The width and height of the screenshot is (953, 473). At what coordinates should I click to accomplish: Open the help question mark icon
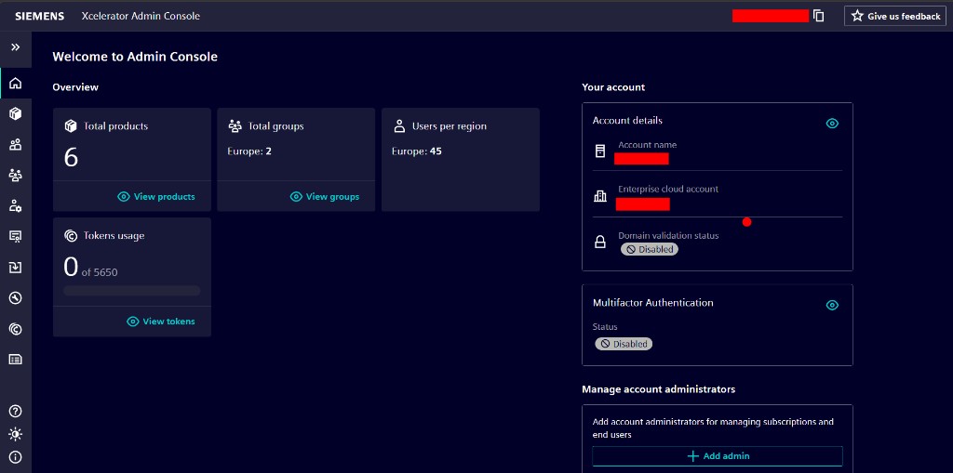pos(15,411)
